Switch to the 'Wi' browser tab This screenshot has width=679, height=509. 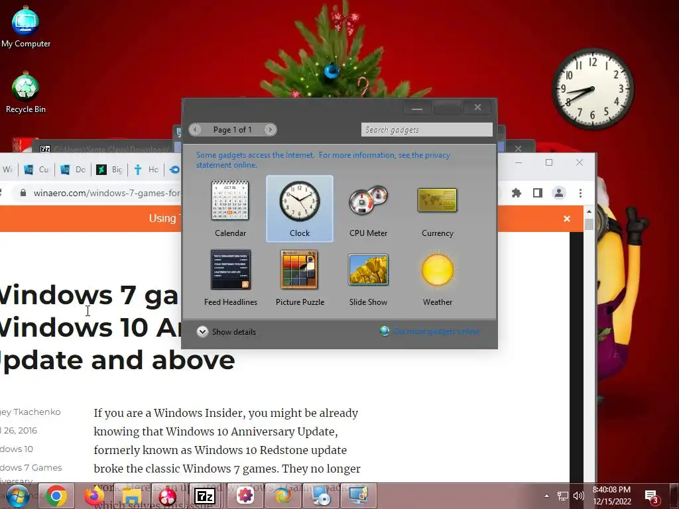coord(7,170)
